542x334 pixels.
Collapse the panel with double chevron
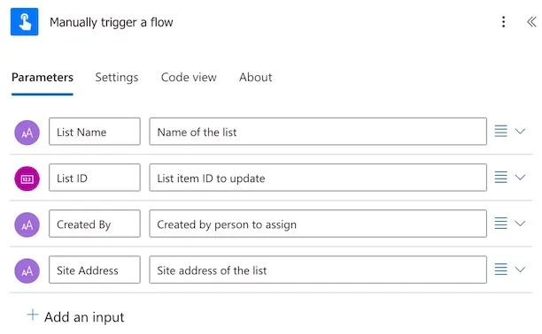point(531,22)
